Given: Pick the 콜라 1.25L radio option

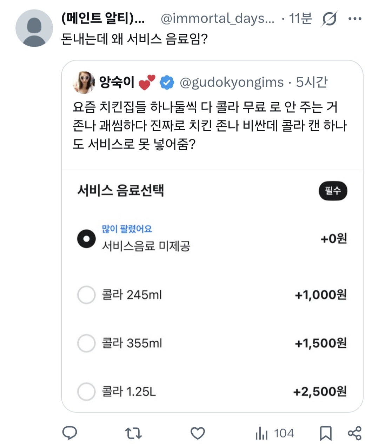Looking at the screenshot, I should pyautogui.click(x=86, y=392).
